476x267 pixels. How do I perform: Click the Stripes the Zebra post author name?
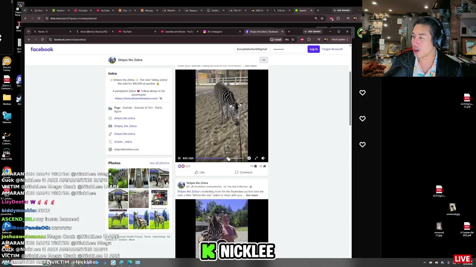(x=197, y=183)
